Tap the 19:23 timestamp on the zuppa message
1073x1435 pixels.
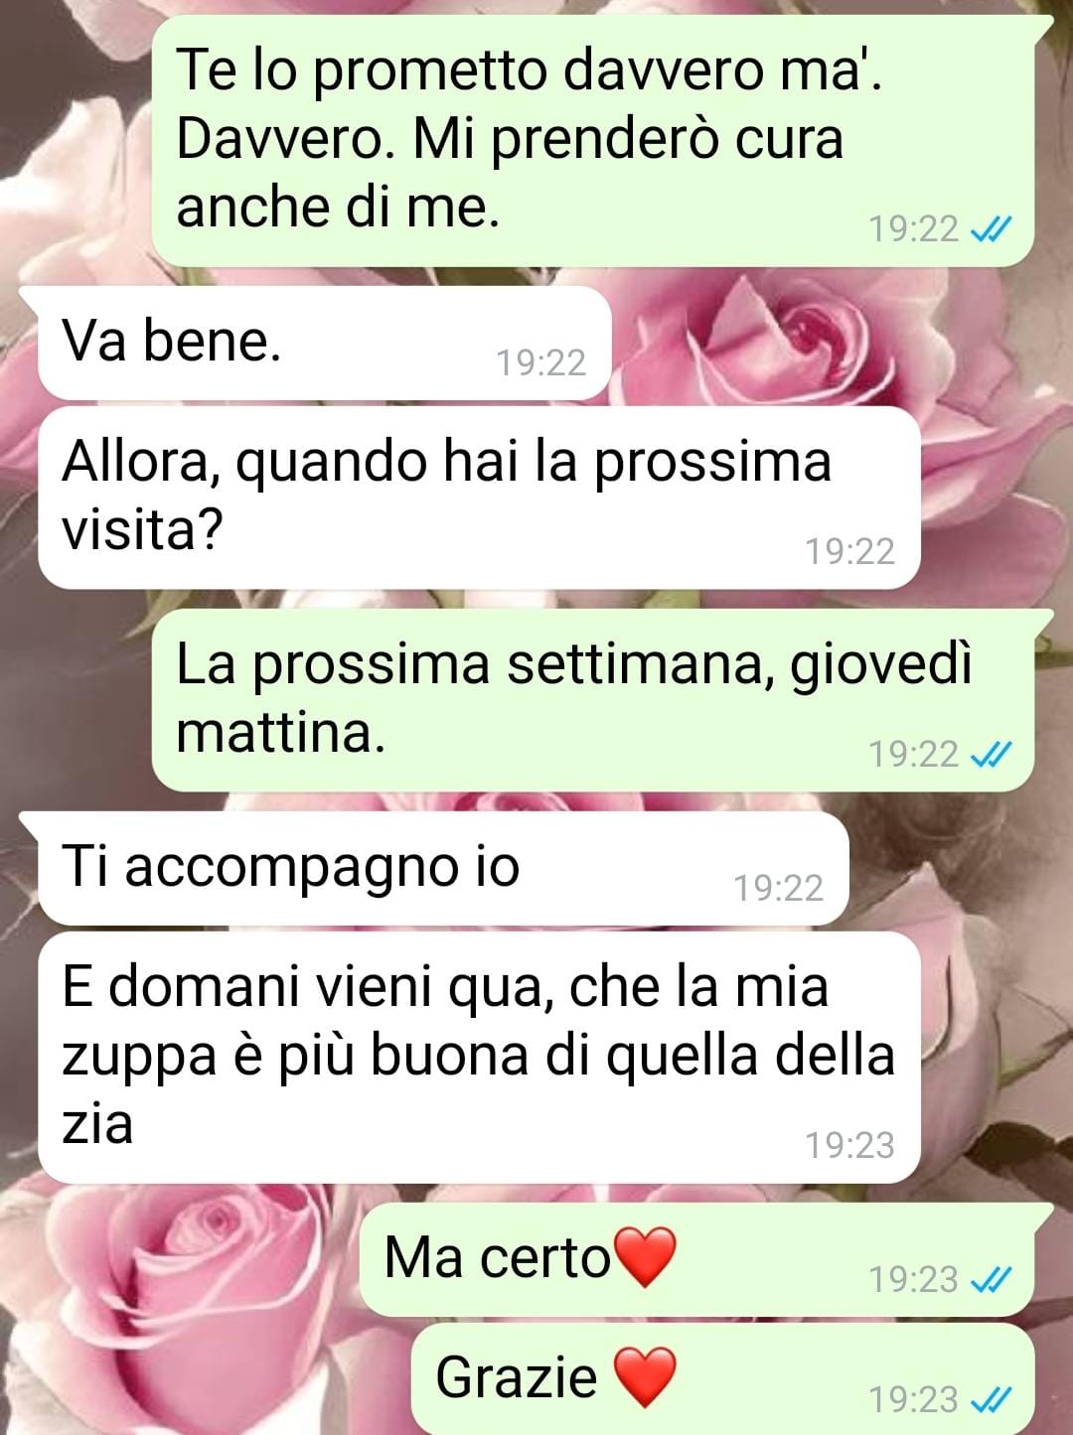click(850, 1146)
